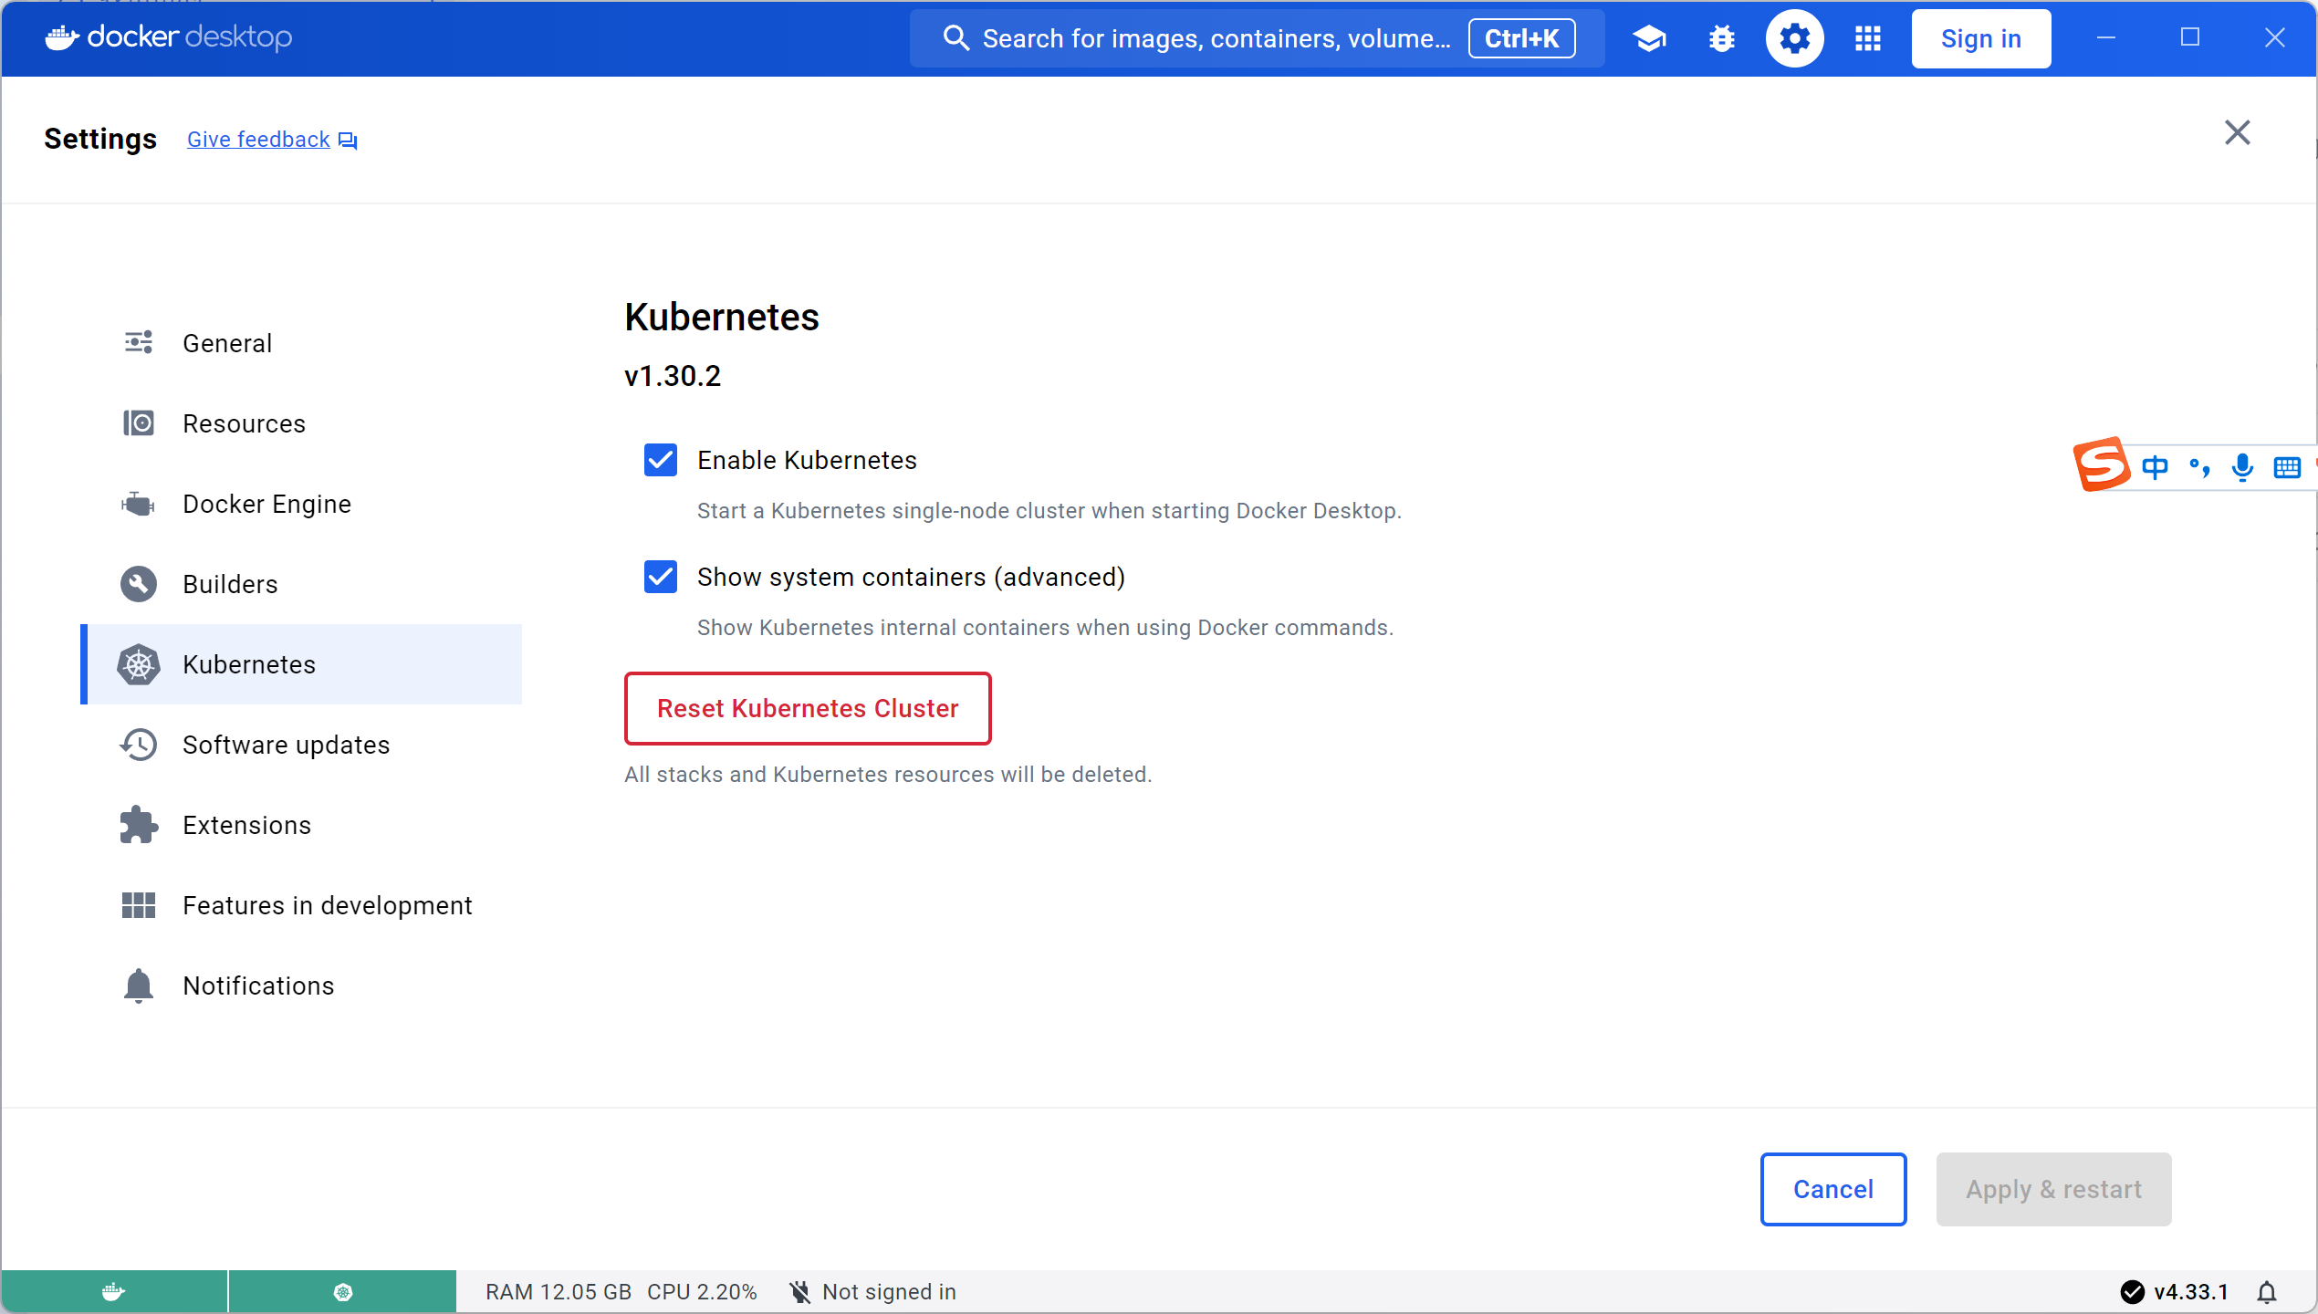Click the v4.33.1 version label
The height and width of the screenshot is (1314, 2318).
tap(2191, 1292)
